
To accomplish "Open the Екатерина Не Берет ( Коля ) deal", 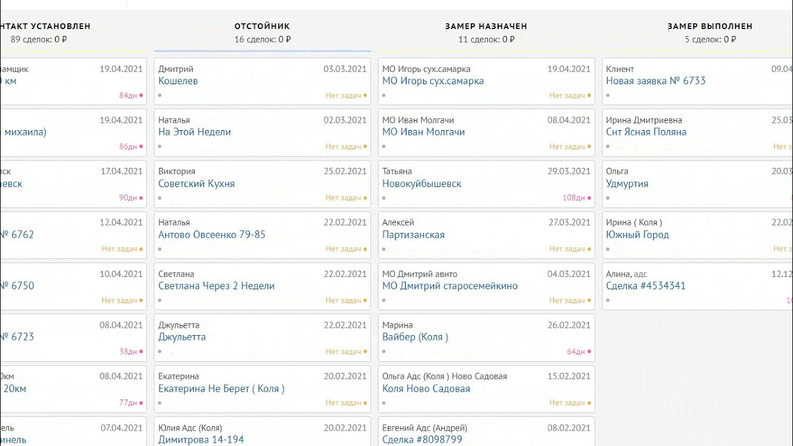I will tap(221, 389).
